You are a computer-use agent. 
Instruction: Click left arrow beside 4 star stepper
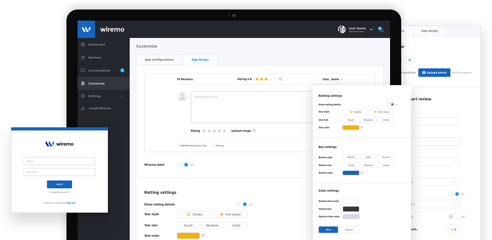[x=446, y=229]
